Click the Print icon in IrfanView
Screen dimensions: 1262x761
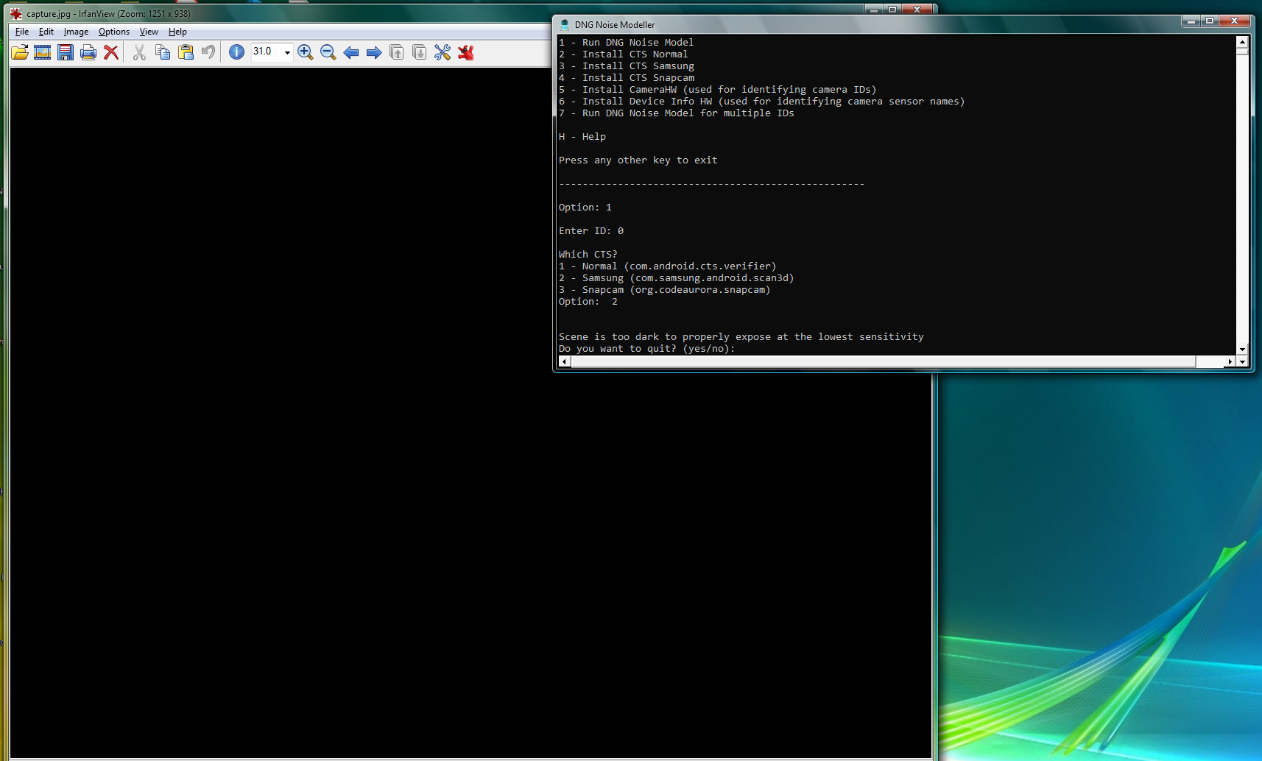click(x=88, y=52)
